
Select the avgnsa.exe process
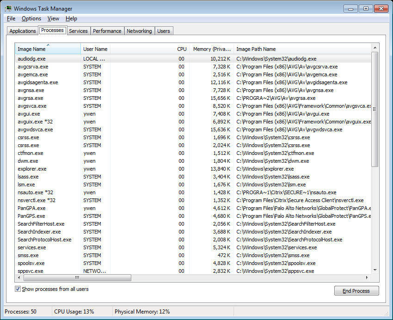(193, 90)
